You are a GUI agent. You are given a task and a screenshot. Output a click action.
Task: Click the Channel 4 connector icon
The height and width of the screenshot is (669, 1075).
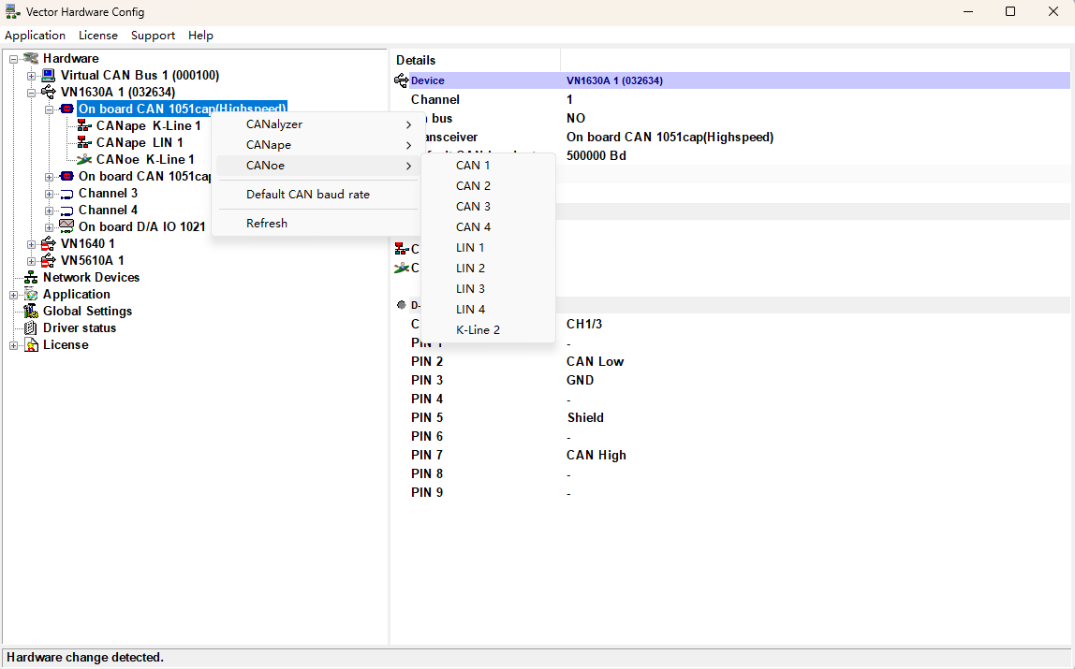tap(66, 211)
